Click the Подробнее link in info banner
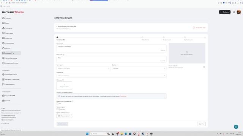The width and height of the screenshot is (243, 136). (123, 96)
